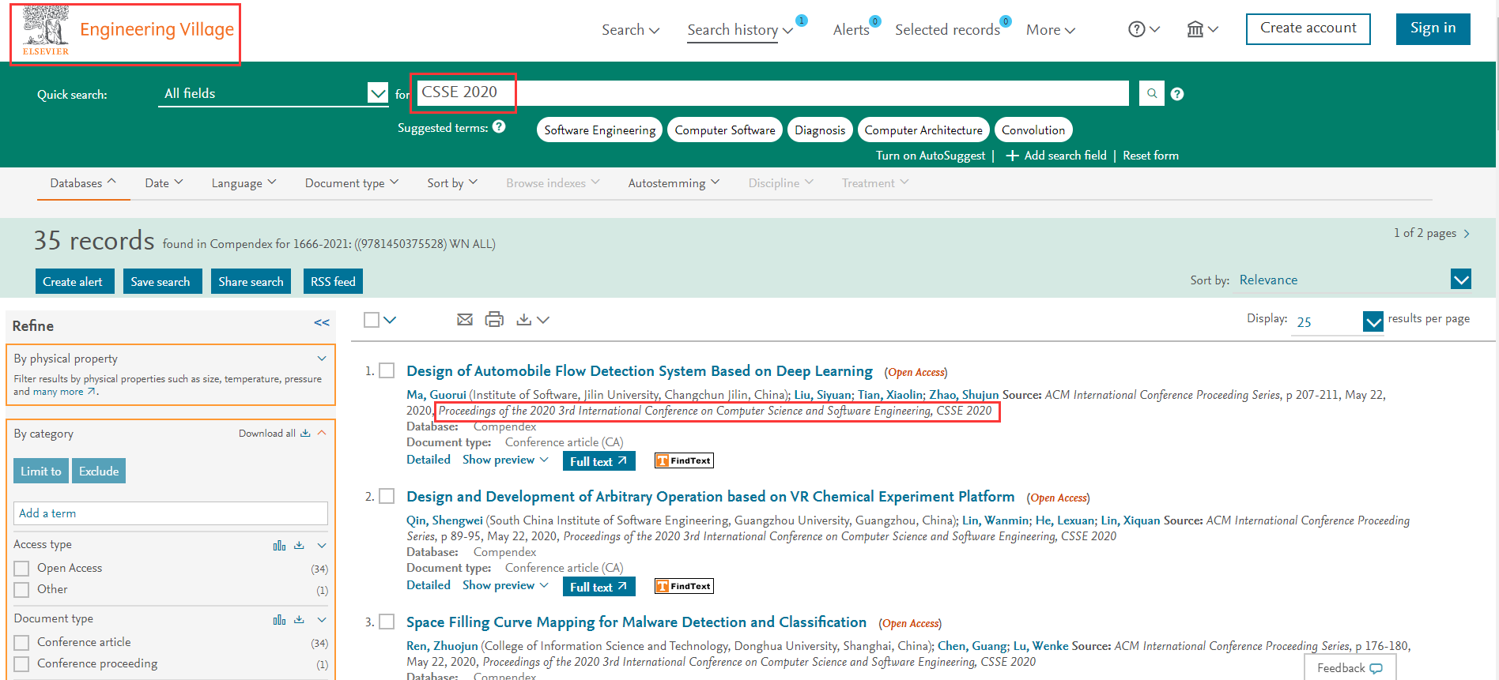Select the checkbox for result 1

pos(387,370)
